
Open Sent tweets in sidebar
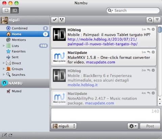coord(25,57)
